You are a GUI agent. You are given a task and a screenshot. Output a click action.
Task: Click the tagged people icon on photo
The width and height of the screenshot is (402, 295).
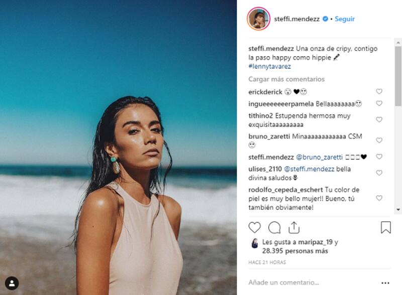[x=12, y=283]
